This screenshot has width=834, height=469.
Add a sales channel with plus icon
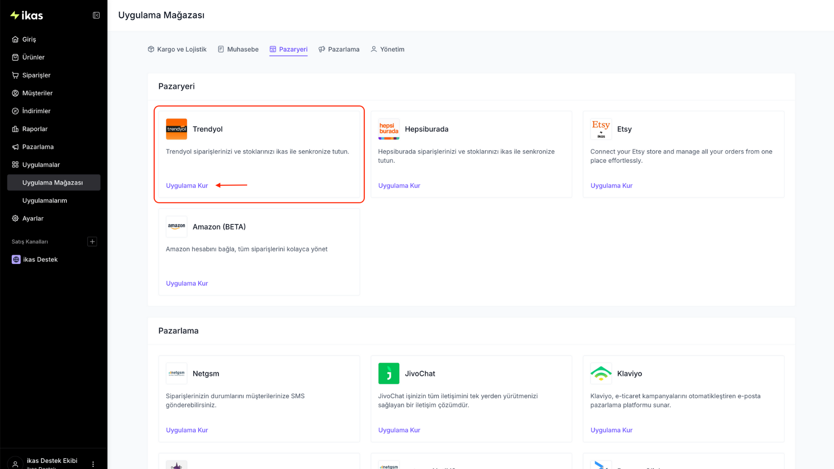click(x=92, y=241)
